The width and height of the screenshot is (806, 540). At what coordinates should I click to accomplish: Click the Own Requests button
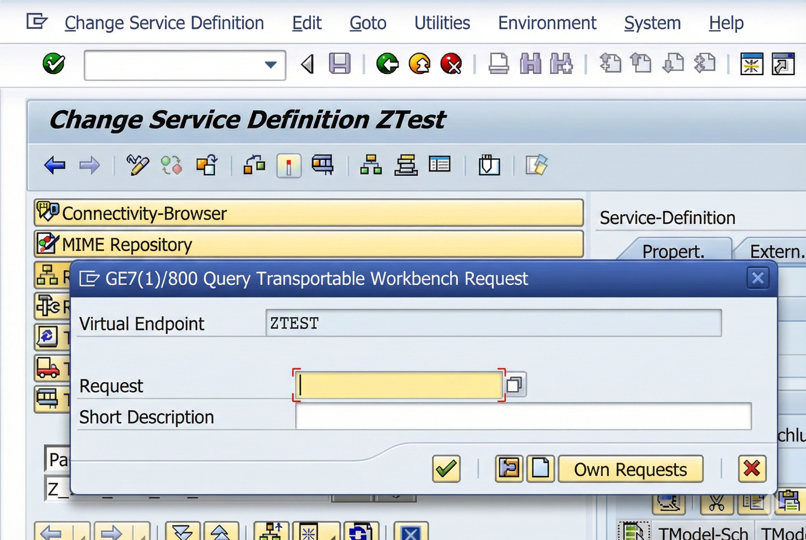point(630,469)
